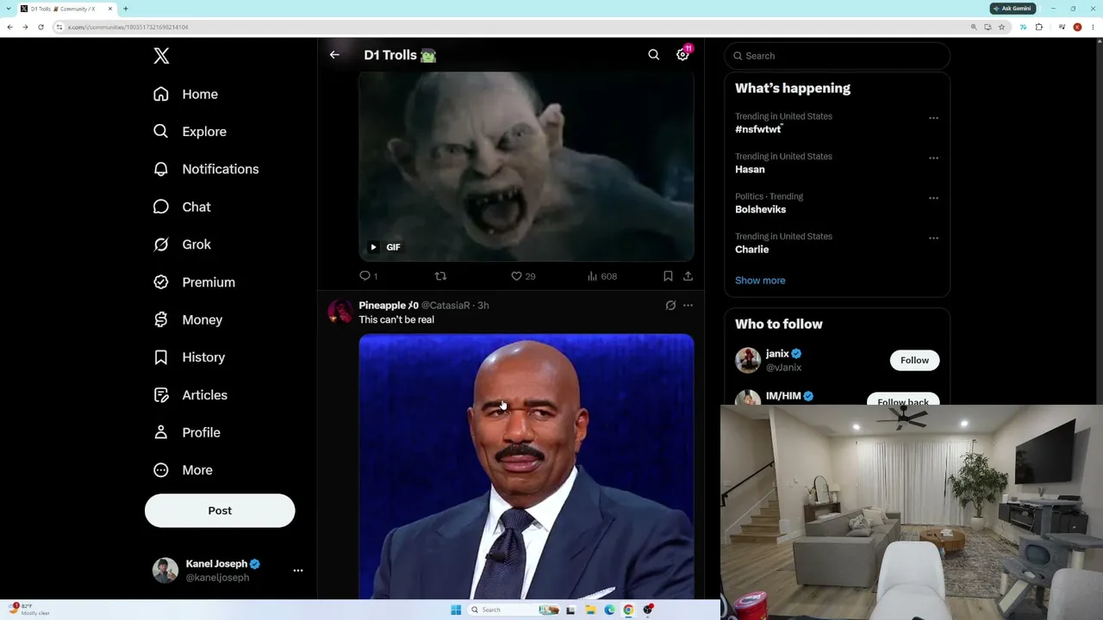Image resolution: width=1103 pixels, height=620 pixels.
Task: Click the Post button
Action: click(x=220, y=511)
